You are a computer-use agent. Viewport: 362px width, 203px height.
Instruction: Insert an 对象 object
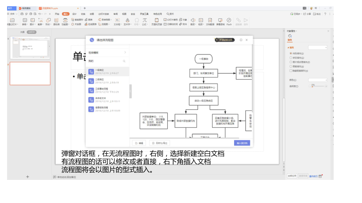(183, 20)
